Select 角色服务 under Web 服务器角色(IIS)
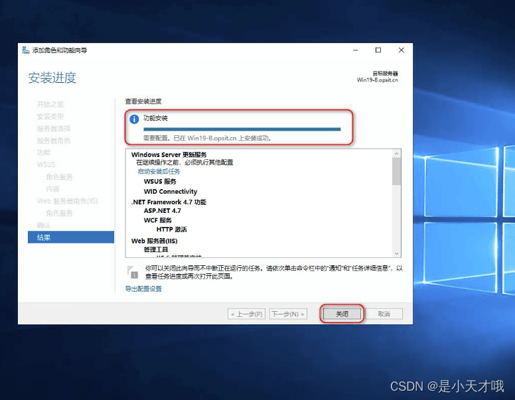 [x=59, y=213]
